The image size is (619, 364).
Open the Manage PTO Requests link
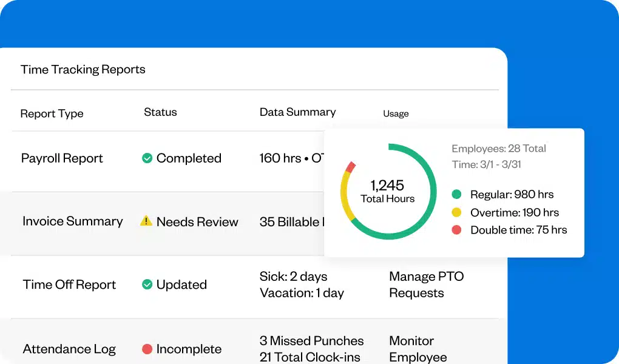tap(426, 285)
